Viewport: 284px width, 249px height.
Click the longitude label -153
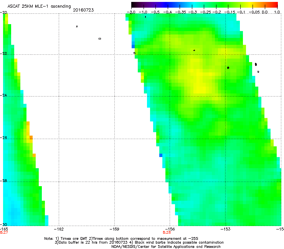[226, 229]
